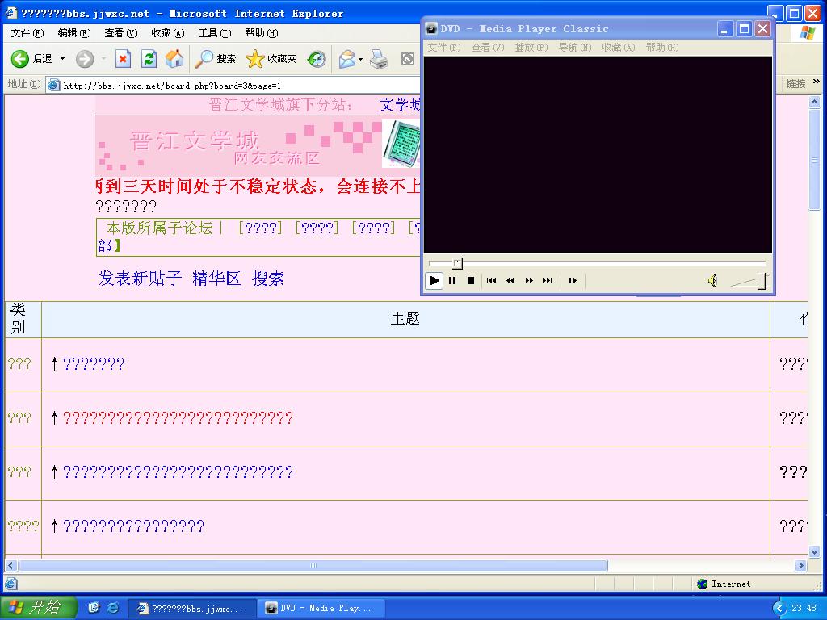Fast forward in Media Player Classic
827x620 pixels.
tap(529, 280)
